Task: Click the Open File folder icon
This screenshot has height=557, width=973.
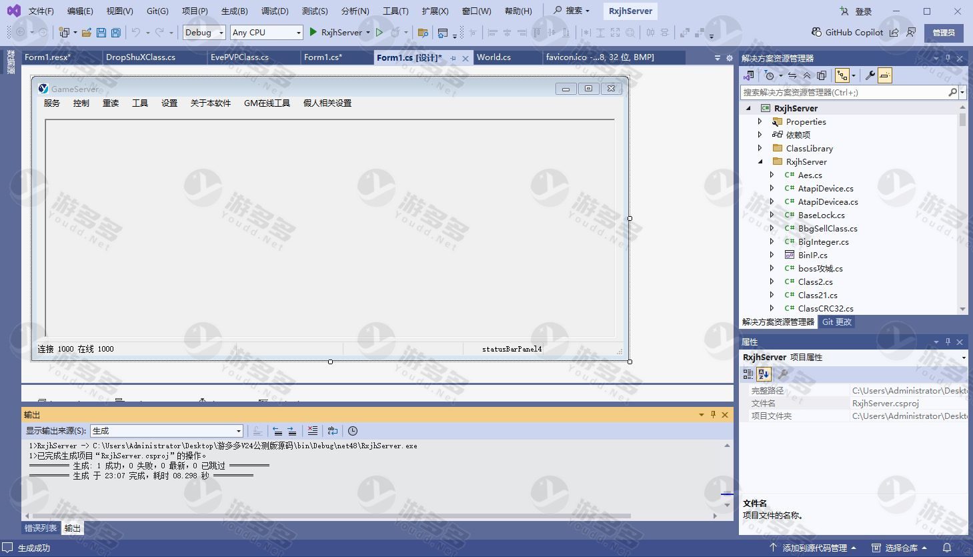Action: point(87,32)
